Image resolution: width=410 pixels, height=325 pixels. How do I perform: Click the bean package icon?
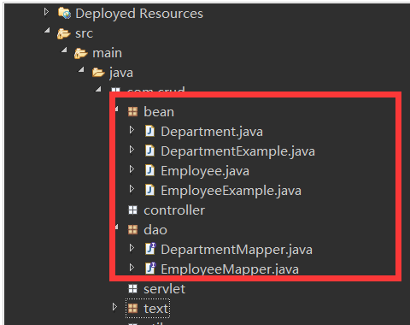point(132,112)
